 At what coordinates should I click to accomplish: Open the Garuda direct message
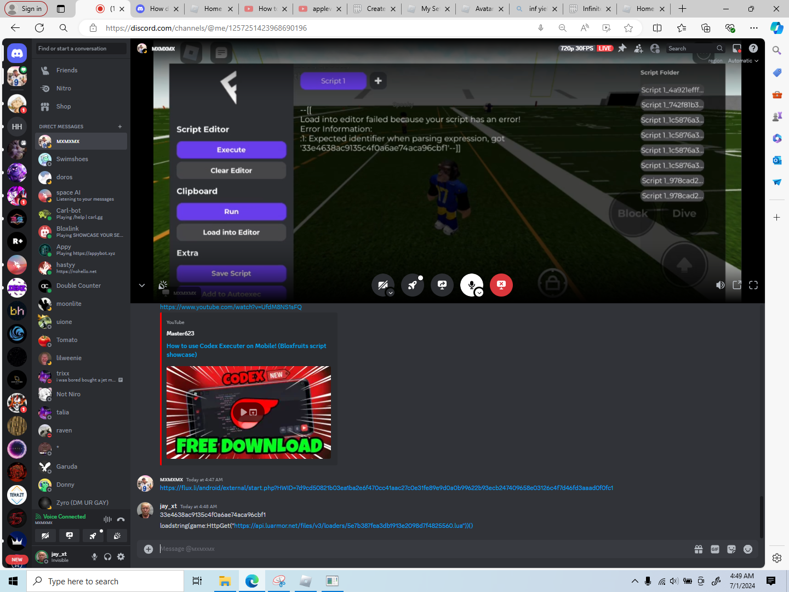(81, 466)
